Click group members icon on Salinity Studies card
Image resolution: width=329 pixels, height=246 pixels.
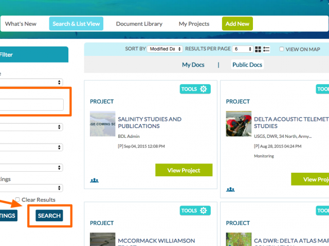point(94,180)
